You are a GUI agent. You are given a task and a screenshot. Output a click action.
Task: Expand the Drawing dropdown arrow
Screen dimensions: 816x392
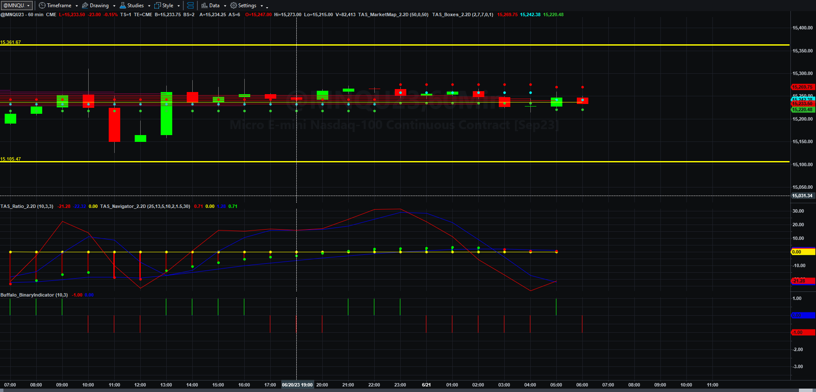click(x=114, y=6)
